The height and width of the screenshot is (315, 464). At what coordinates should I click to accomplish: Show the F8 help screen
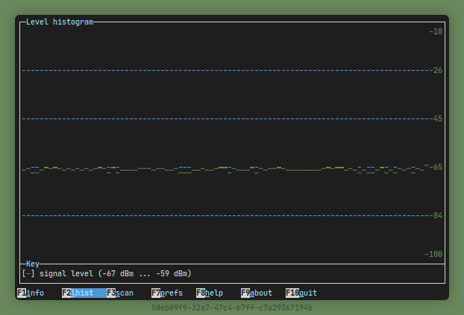coord(210,293)
